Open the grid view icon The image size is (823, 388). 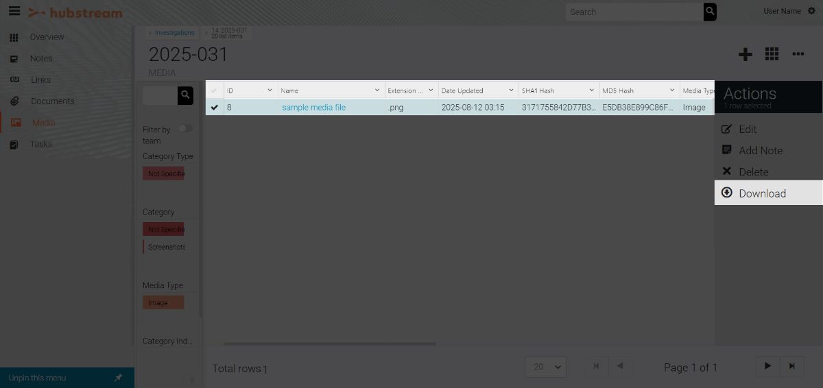772,54
